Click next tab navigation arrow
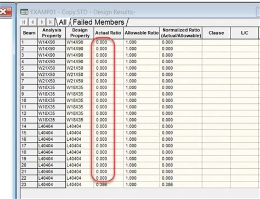The height and width of the screenshot is (199, 260). click(x=42, y=23)
